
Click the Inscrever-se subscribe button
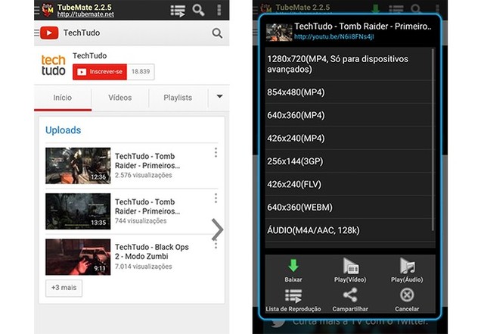click(x=100, y=72)
